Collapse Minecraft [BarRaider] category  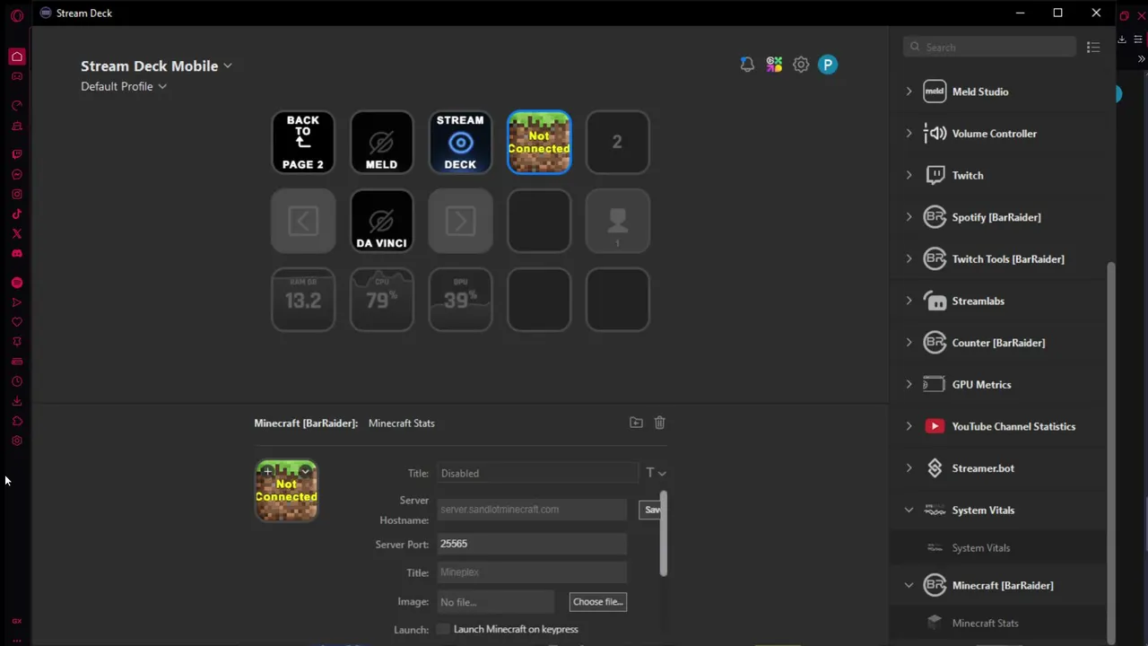point(909,585)
